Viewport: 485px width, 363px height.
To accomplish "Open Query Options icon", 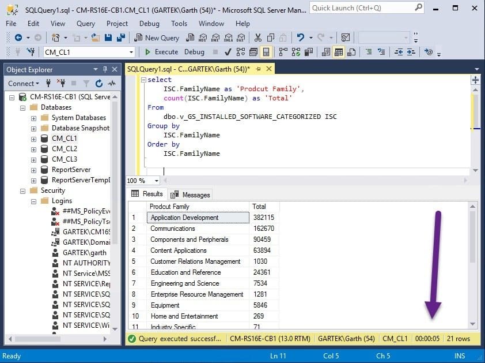I will point(253,52).
